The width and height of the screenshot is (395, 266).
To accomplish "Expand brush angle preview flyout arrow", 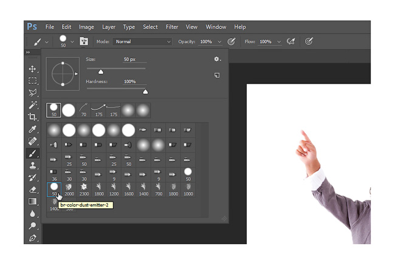I will pos(76,73).
